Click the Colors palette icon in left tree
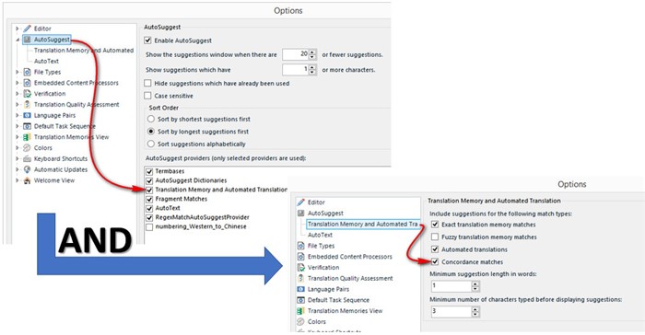 27,147
